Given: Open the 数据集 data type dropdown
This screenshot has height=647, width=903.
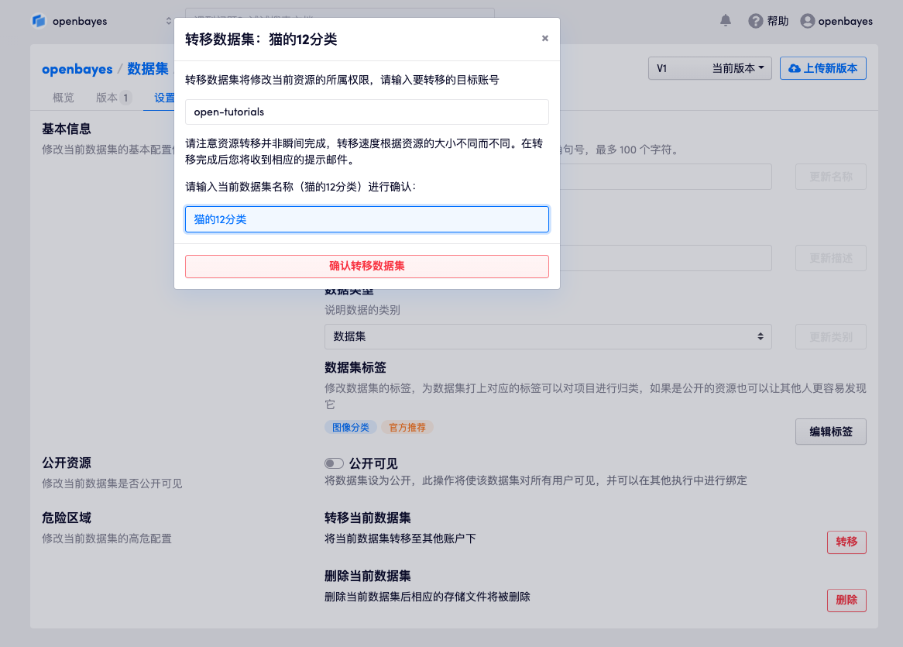Looking at the screenshot, I should (548, 336).
